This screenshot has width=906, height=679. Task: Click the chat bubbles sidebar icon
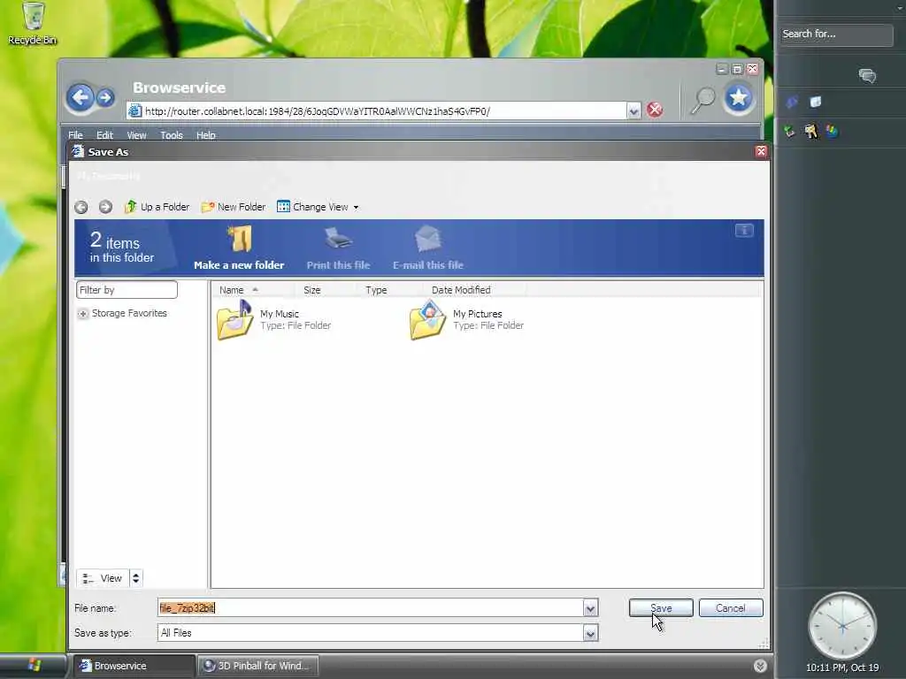[867, 76]
